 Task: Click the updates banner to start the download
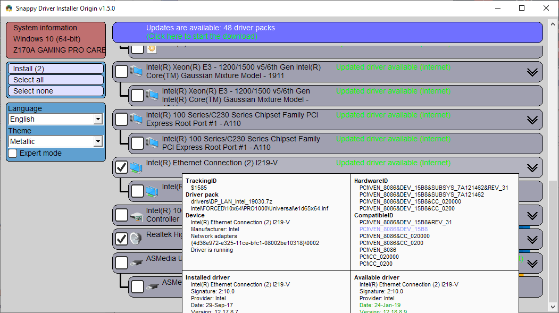click(328, 32)
